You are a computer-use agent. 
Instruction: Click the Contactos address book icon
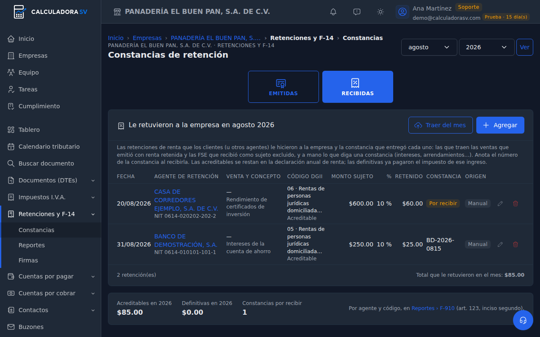click(11, 310)
